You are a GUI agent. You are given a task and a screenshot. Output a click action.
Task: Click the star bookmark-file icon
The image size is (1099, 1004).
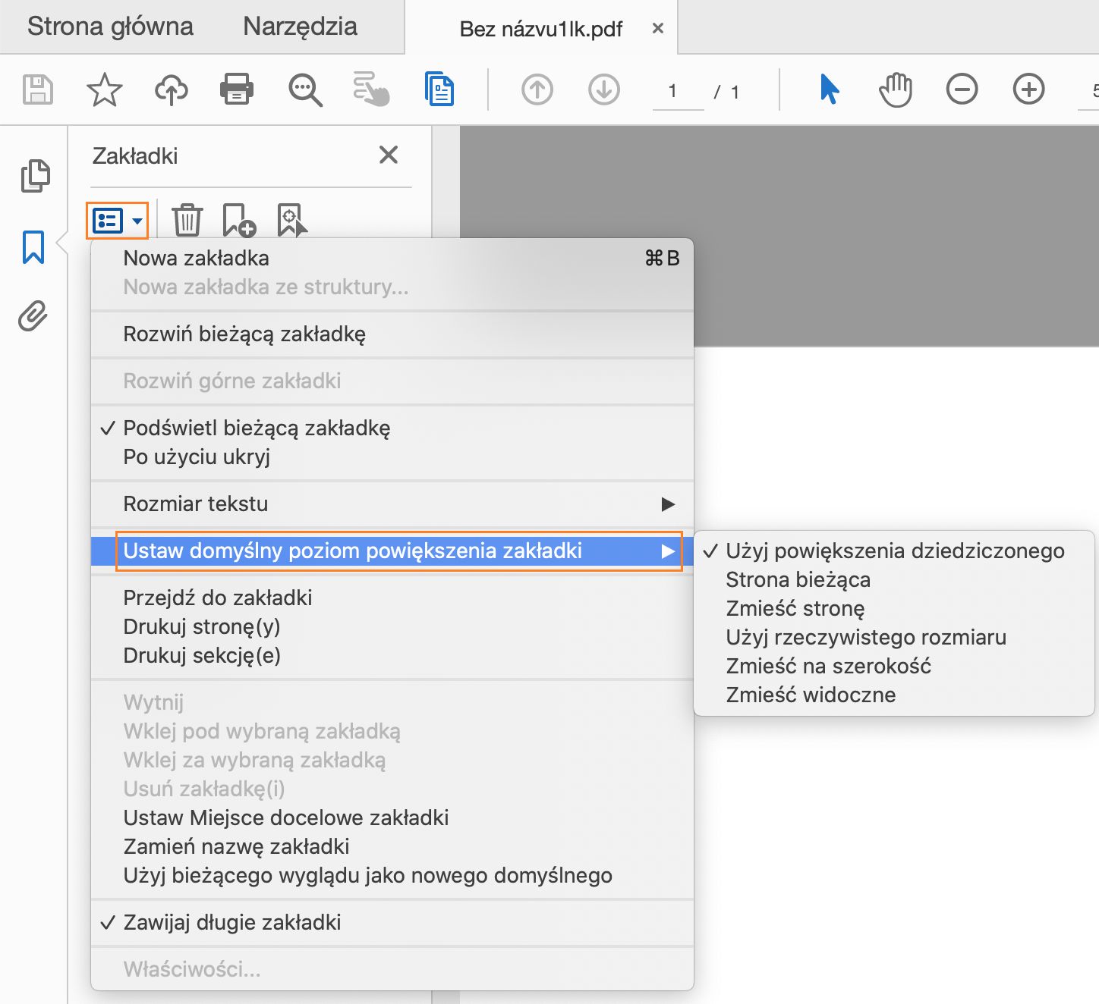pyautogui.click(x=105, y=89)
